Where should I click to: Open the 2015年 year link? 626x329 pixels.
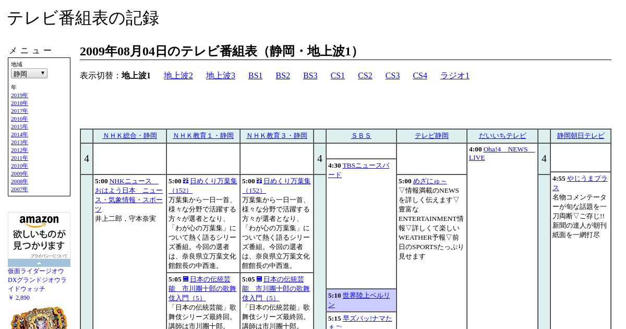[19, 127]
